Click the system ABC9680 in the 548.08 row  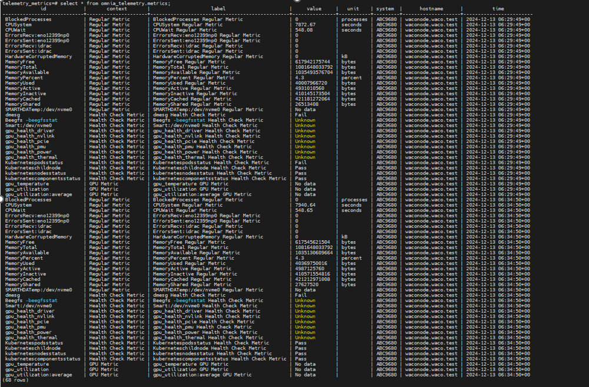point(387,30)
